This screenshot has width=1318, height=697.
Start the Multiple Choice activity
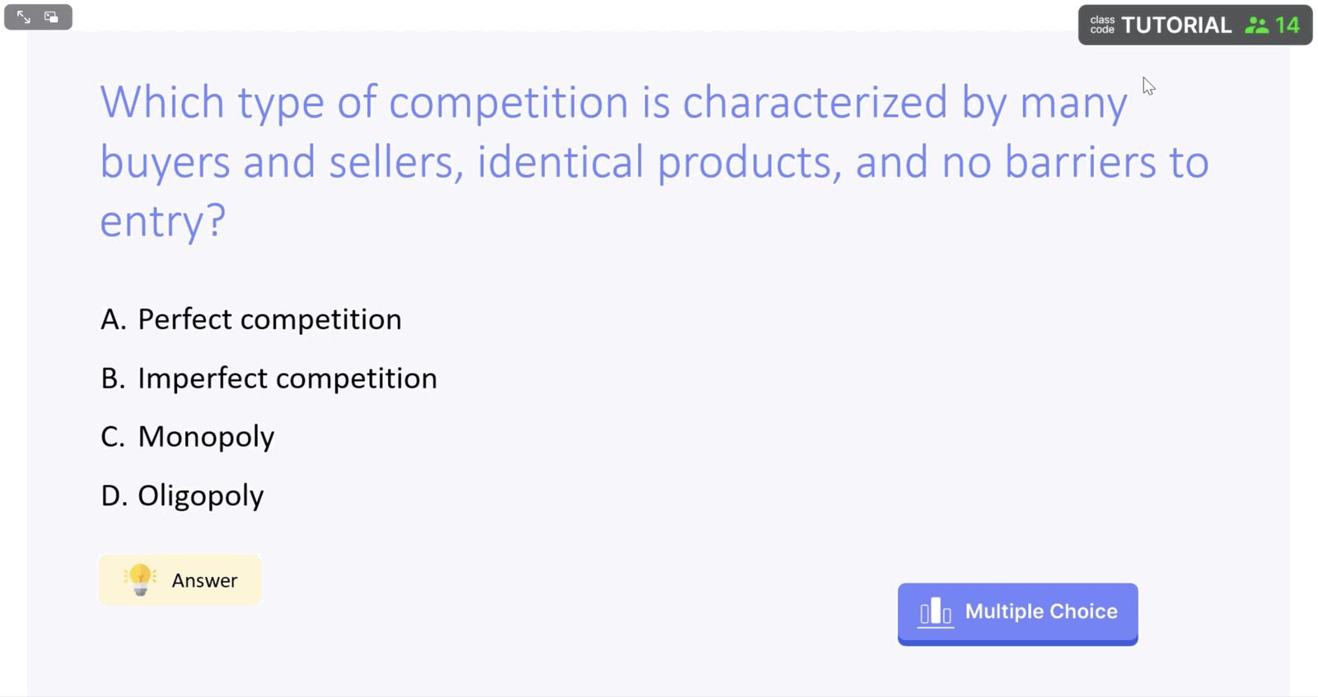(1017, 613)
